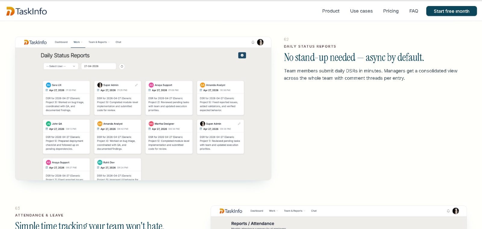Click the SU avatar on the Sara UX card
Viewport: 482px width, 229px height.
pos(49,85)
